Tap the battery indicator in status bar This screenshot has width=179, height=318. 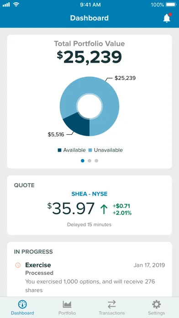171,5
